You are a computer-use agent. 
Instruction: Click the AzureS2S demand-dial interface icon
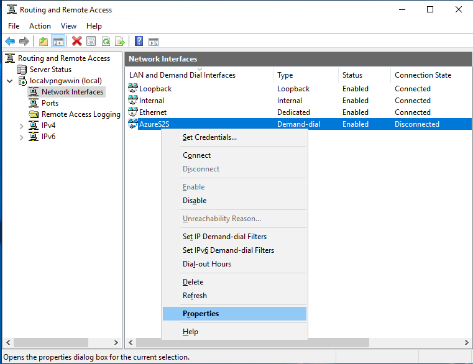tap(133, 124)
